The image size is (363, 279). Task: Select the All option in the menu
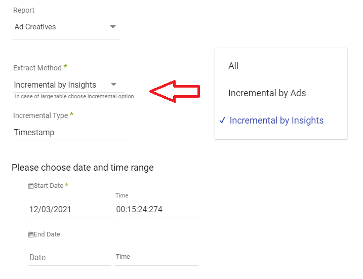coord(233,66)
